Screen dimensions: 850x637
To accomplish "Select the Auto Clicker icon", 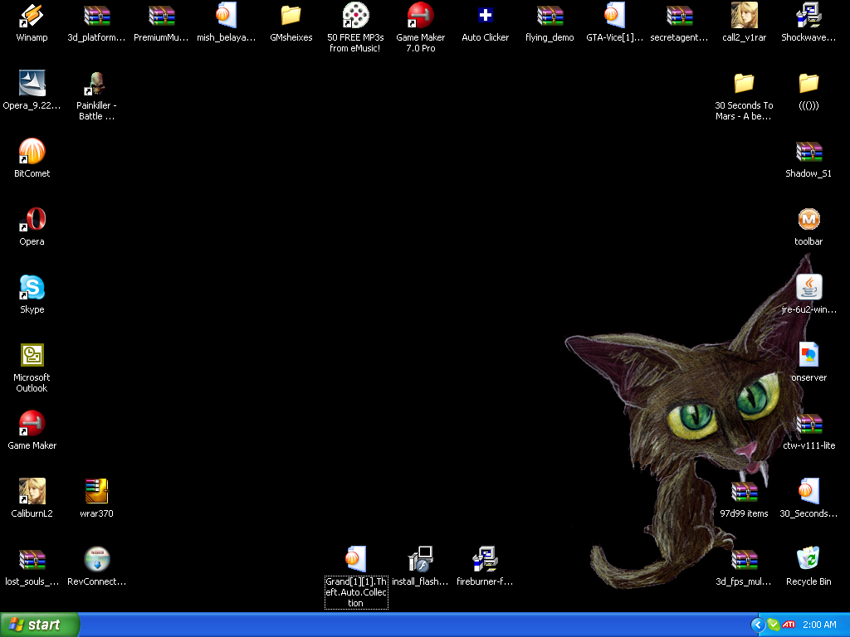I will (x=485, y=16).
